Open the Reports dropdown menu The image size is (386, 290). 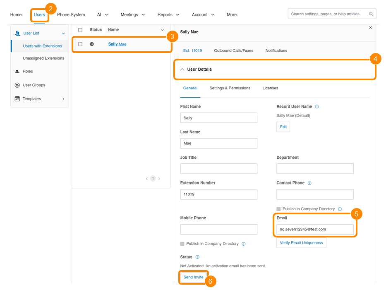click(x=168, y=14)
